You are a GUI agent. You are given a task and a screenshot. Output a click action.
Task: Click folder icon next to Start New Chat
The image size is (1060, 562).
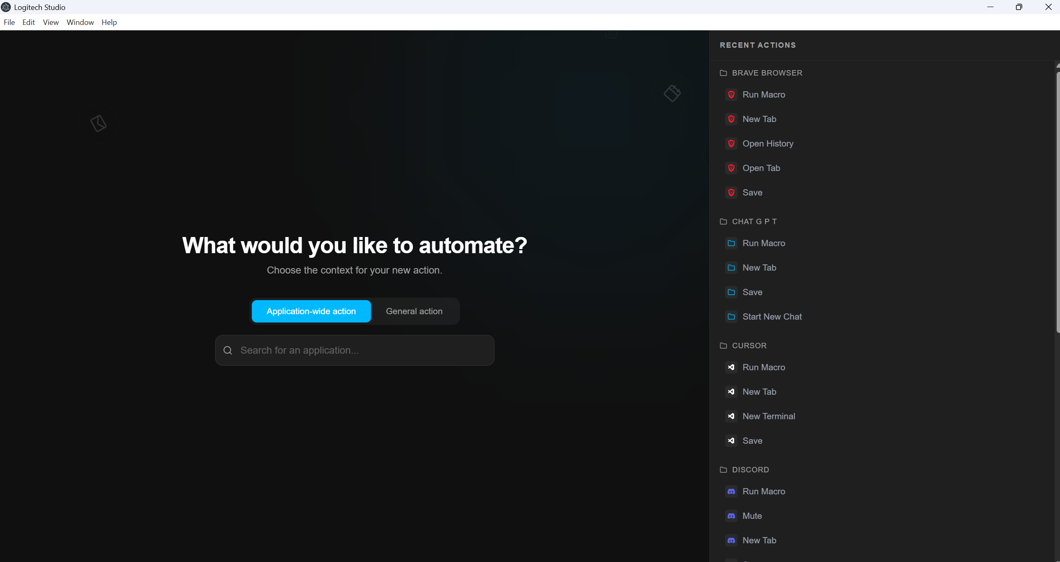[x=731, y=317]
